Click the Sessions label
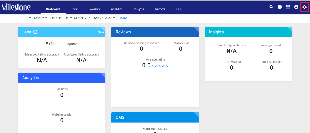The image size is (310, 133). pos(62,89)
